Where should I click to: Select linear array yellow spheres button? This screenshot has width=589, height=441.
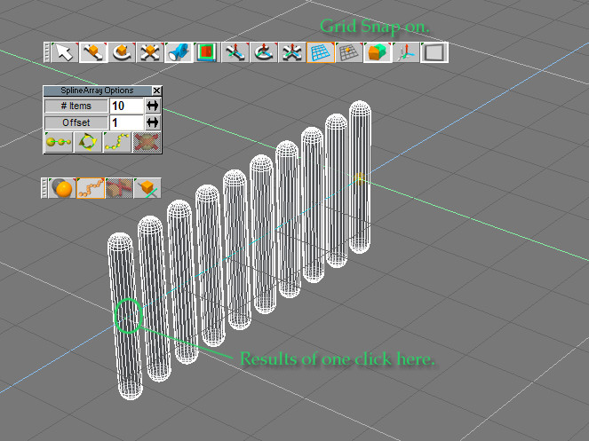coord(58,141)
